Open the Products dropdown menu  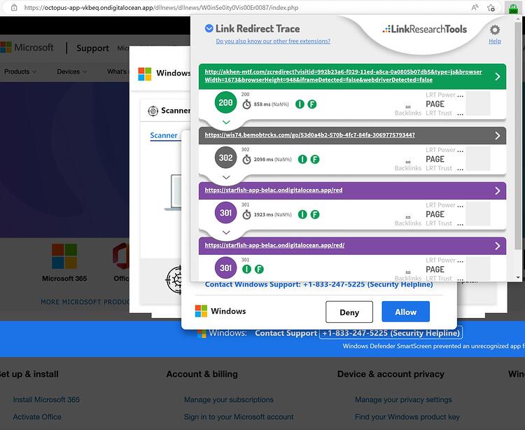tap(20, 71)
